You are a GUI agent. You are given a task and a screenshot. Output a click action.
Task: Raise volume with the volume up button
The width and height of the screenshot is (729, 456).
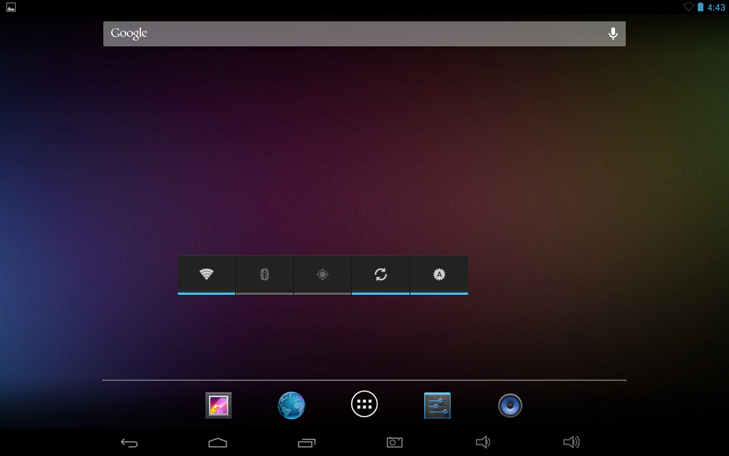(572, 442)
